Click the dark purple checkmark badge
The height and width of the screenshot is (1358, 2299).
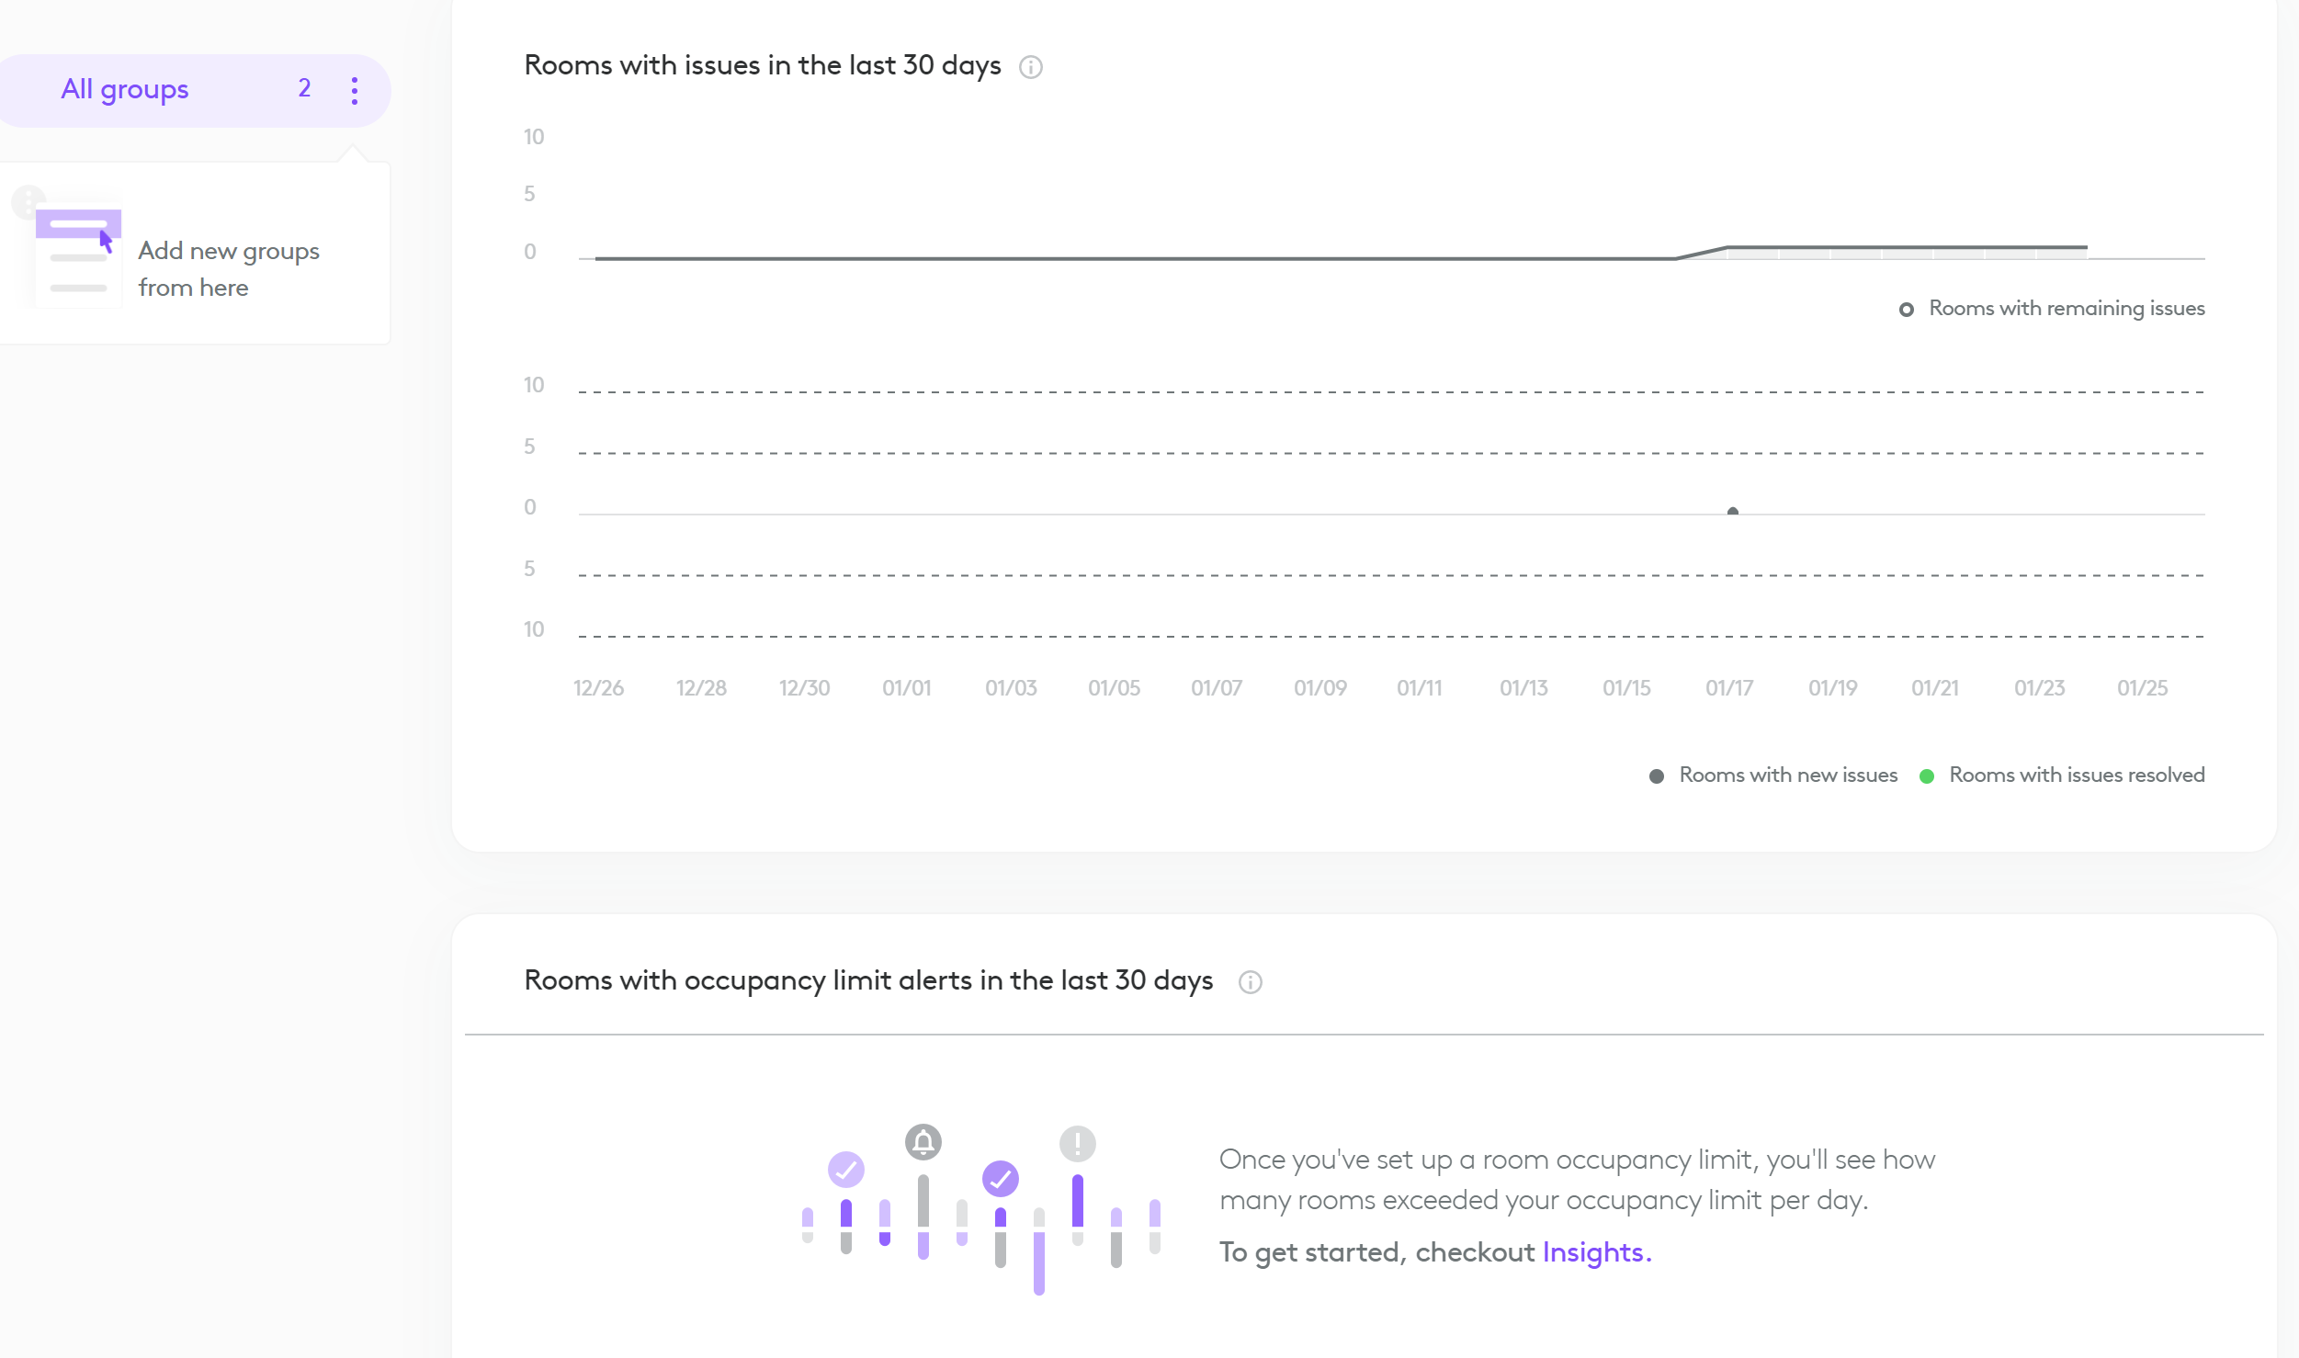[1001, 1179]
